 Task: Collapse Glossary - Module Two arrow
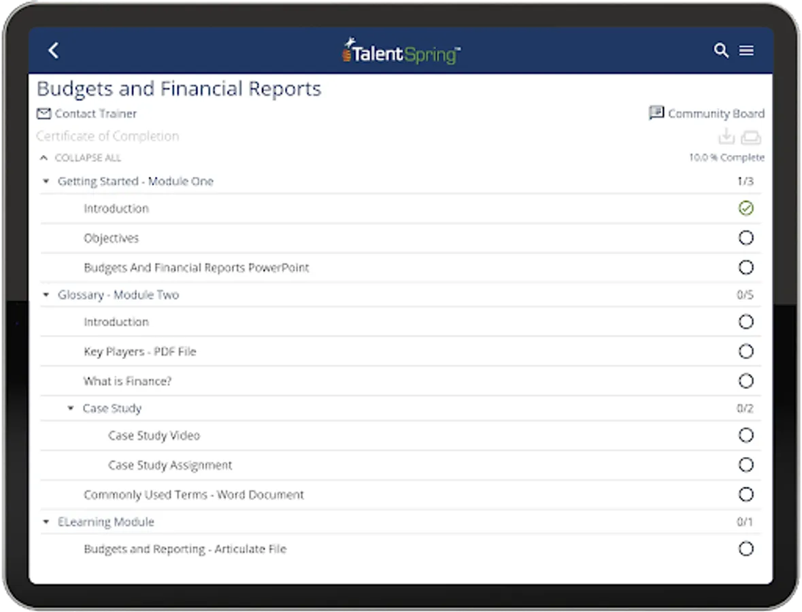coord(46,294)
